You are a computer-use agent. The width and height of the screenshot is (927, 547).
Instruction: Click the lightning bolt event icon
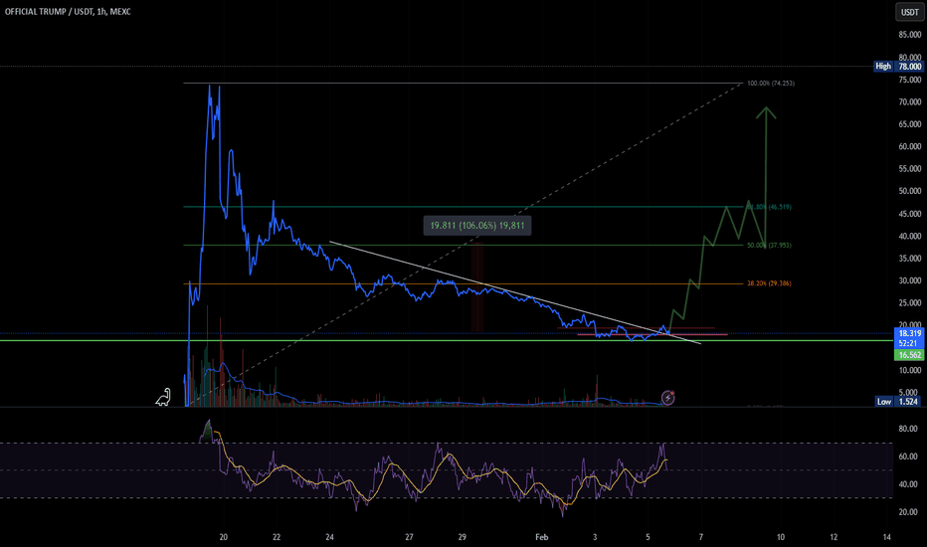pyautogui.click(x=667, y=398)
